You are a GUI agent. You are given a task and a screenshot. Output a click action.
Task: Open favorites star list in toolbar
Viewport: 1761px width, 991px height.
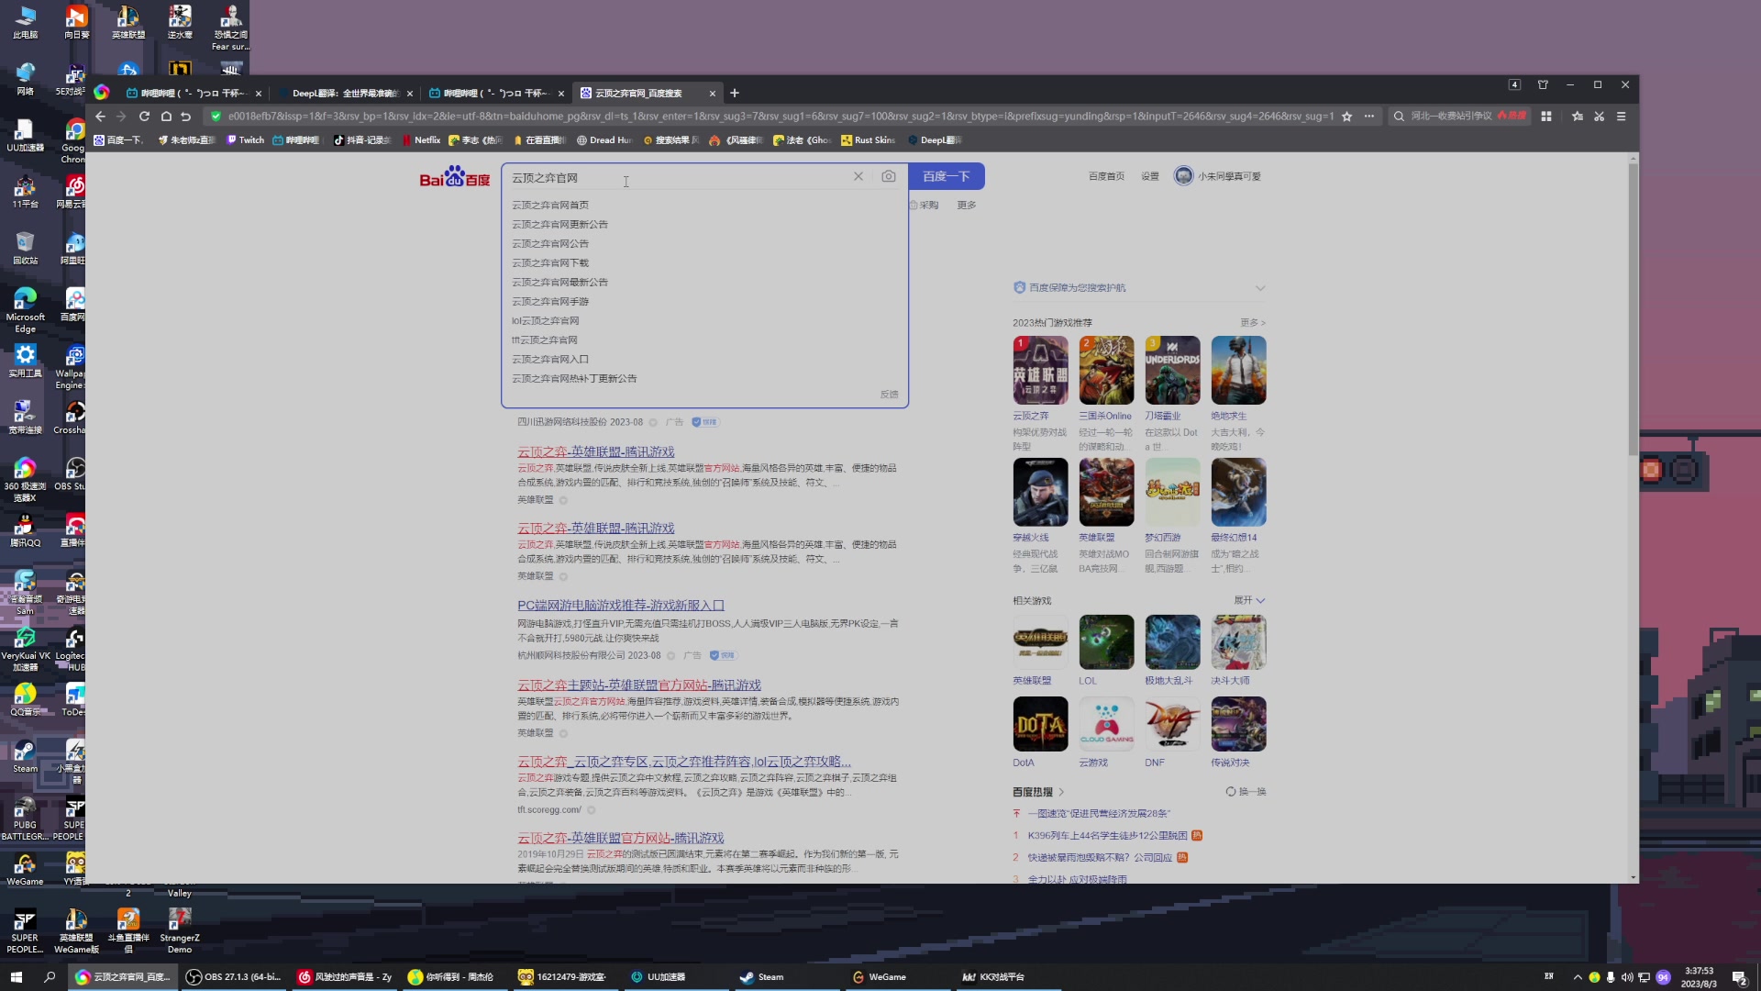coord(1578,117)
